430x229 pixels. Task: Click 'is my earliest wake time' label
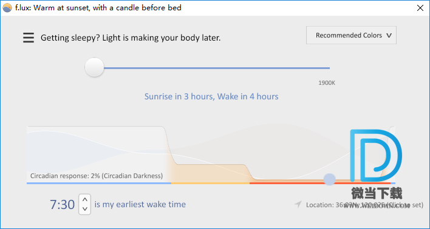(x=140, y=204)
